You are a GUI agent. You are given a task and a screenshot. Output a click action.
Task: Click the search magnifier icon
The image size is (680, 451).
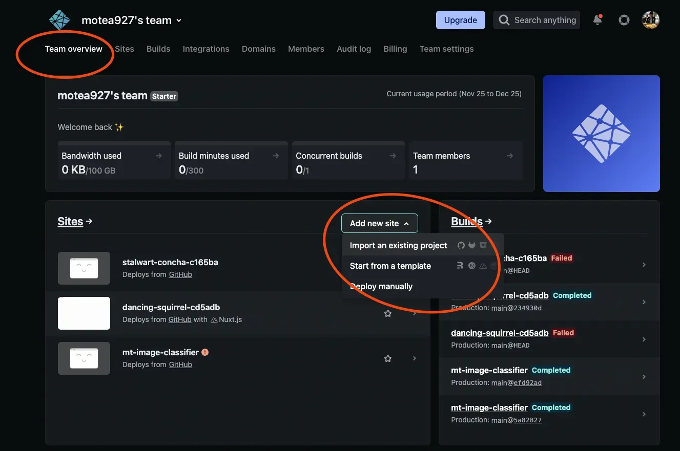pyautogui.click(x=504, y=20)
